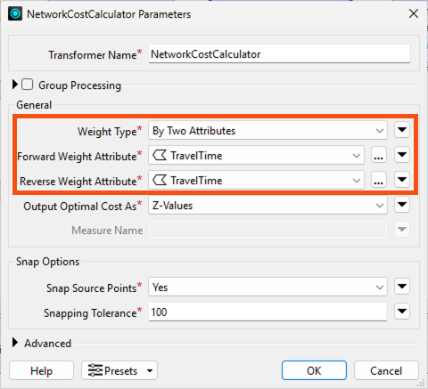Screen dimensions: 428x389
Task: Open arrow menu for Snapping Tolerance
Action: [x=402, y=312]
